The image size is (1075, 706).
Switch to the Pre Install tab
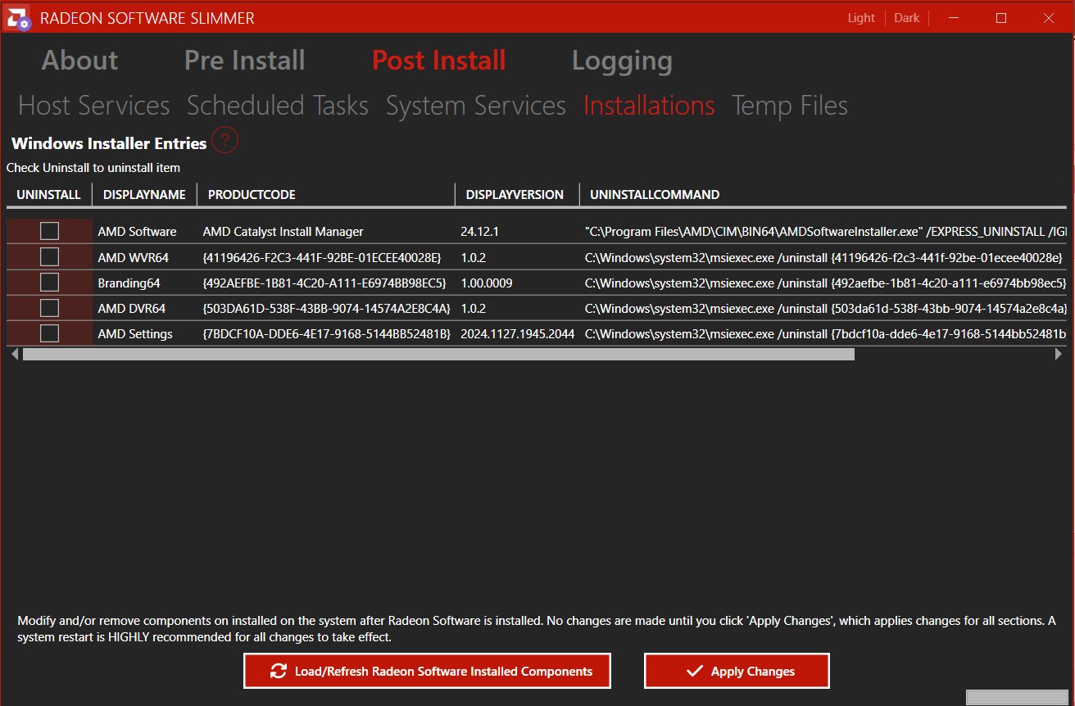(244, 60)
